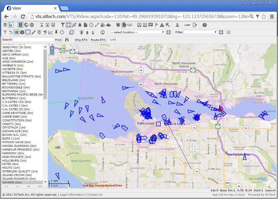Viewport: 278px width, 199px height.
Task: Open the select location dropdown
Action: 137,32
